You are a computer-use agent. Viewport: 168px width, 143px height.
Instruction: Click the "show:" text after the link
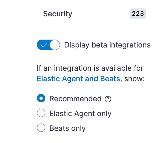click(x=135, y=79)
